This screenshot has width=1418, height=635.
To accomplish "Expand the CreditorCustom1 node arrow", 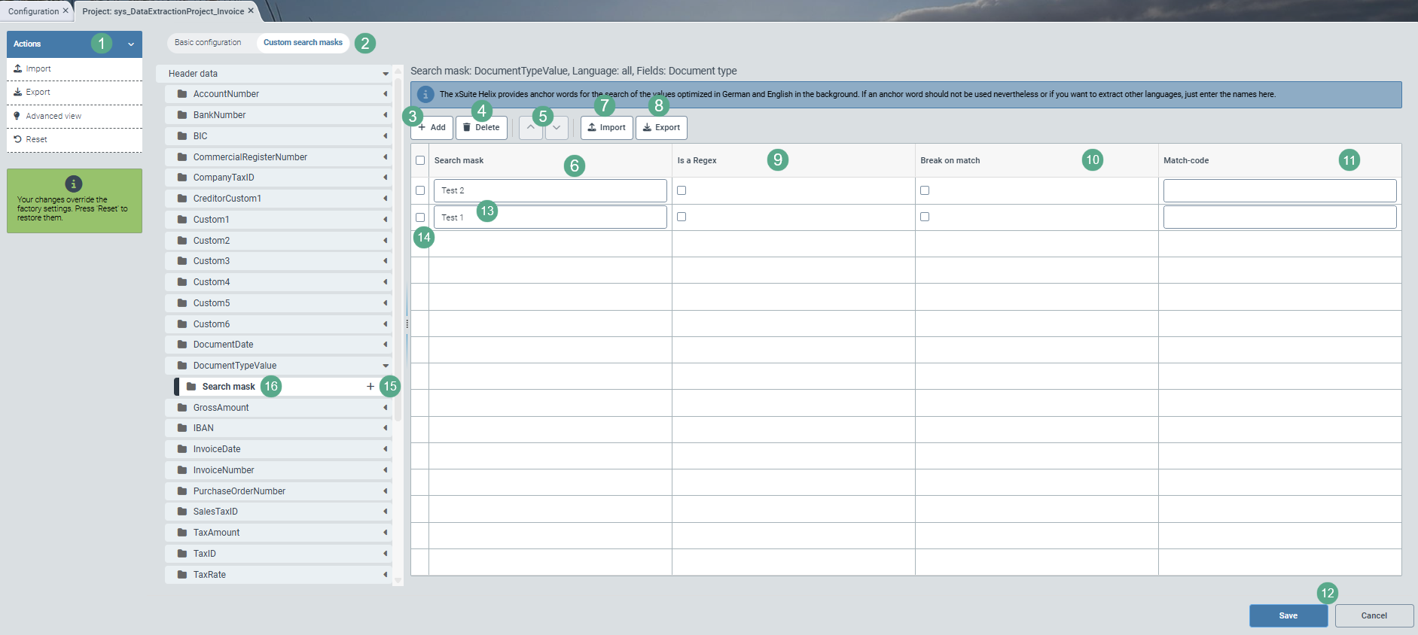I will tap(386, 199).
